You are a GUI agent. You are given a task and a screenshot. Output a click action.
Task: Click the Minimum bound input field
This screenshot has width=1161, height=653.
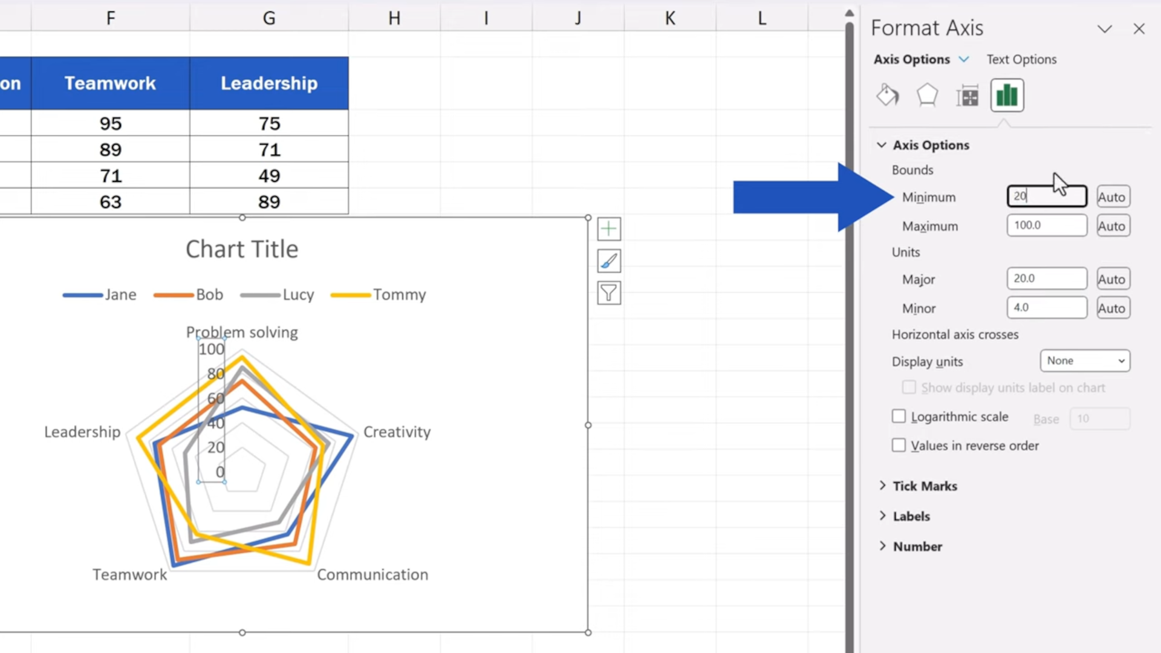click(x=1047, y=196)
